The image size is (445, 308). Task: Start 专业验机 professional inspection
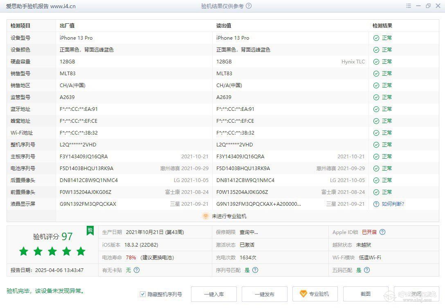315,294
